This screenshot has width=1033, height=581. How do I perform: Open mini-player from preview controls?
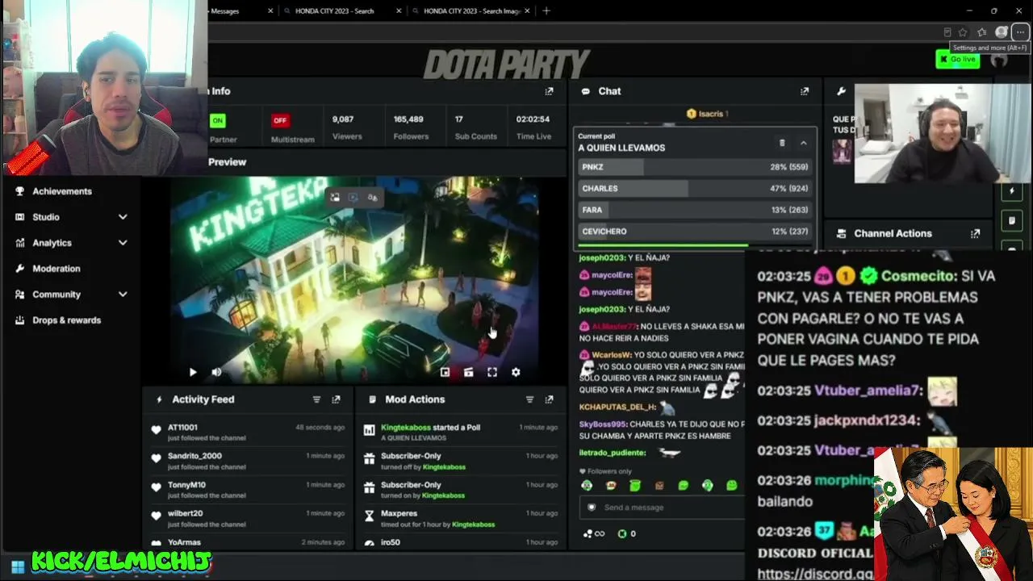pyautogui.click(x=445, y=372)
